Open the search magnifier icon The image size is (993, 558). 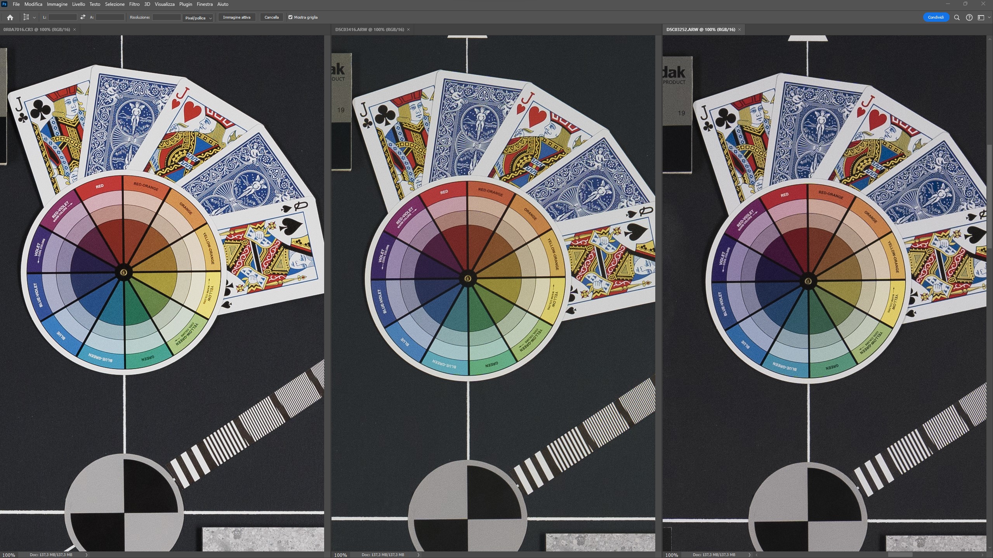click(x=957, y=17)
